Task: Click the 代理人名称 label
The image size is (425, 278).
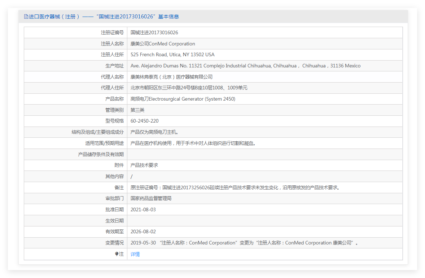Action: 112,77
